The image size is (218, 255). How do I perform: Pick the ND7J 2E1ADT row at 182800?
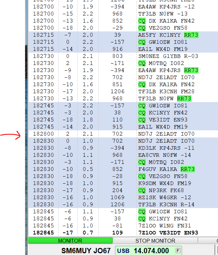[x=166, y=134]
